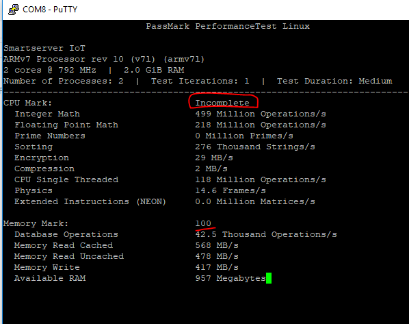Click the Memory Write 417 MB/s value
The image size is (409, 324).
pos(217,267)
